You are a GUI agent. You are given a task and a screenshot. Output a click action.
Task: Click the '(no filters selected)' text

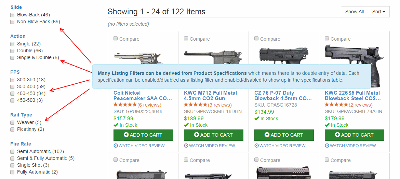(x=128, y=24)
